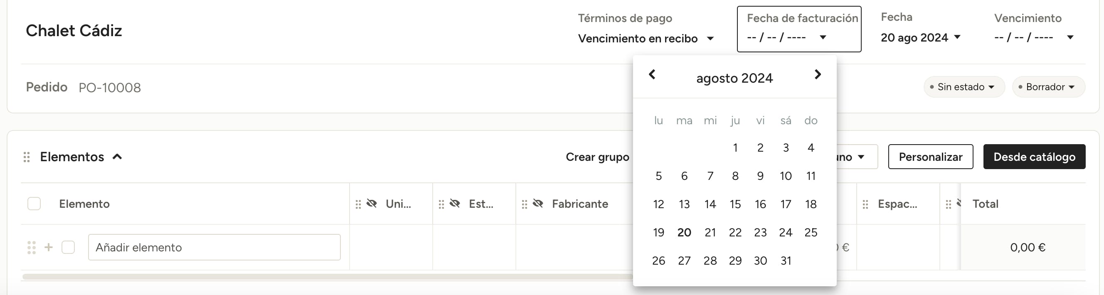This screenshot has height=295, width=1104.
Task: Tick the checkbox in the new element row
Action: click(x=68, y=247)
